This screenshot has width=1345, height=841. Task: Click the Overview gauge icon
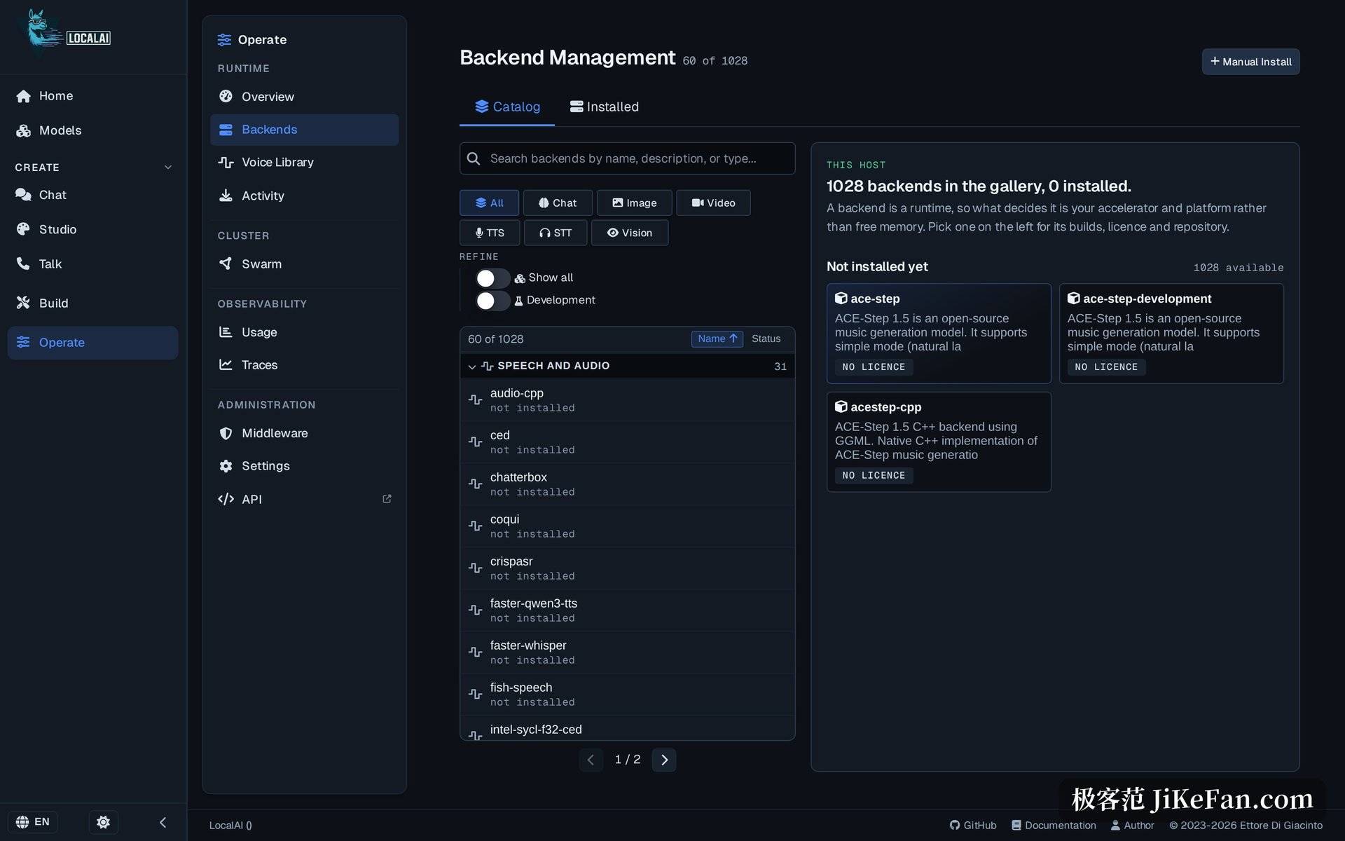click(226, 97)
